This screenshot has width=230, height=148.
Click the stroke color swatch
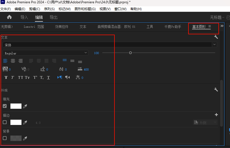[x=16, y=122]
